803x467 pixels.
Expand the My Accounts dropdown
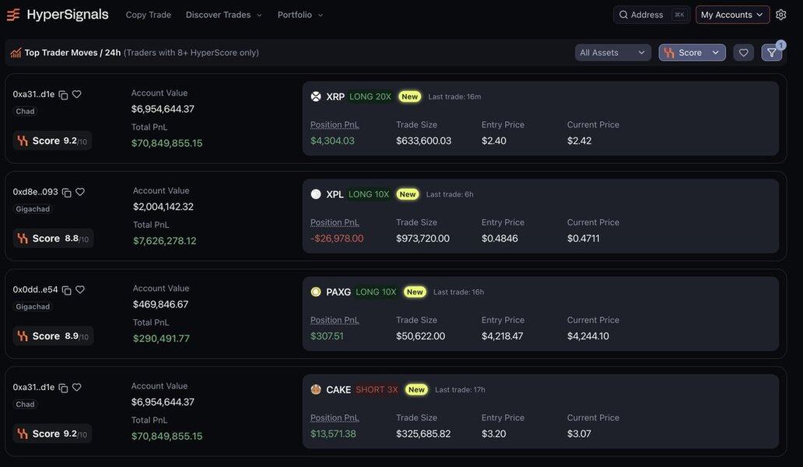pos(732,15)
